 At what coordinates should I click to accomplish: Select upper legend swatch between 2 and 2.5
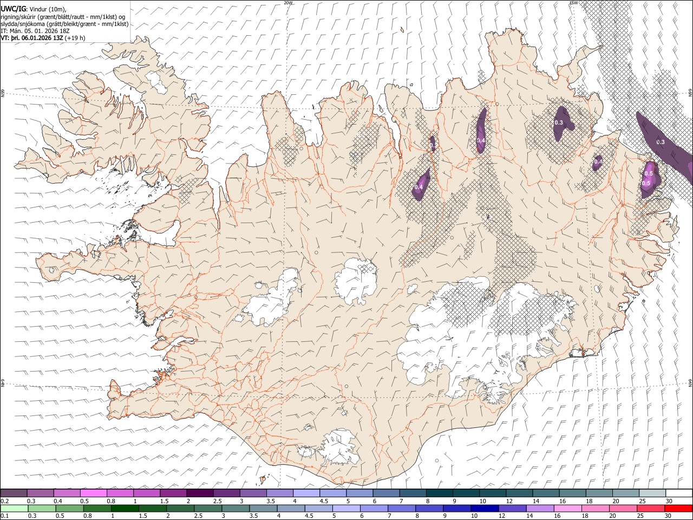point(200,493)
